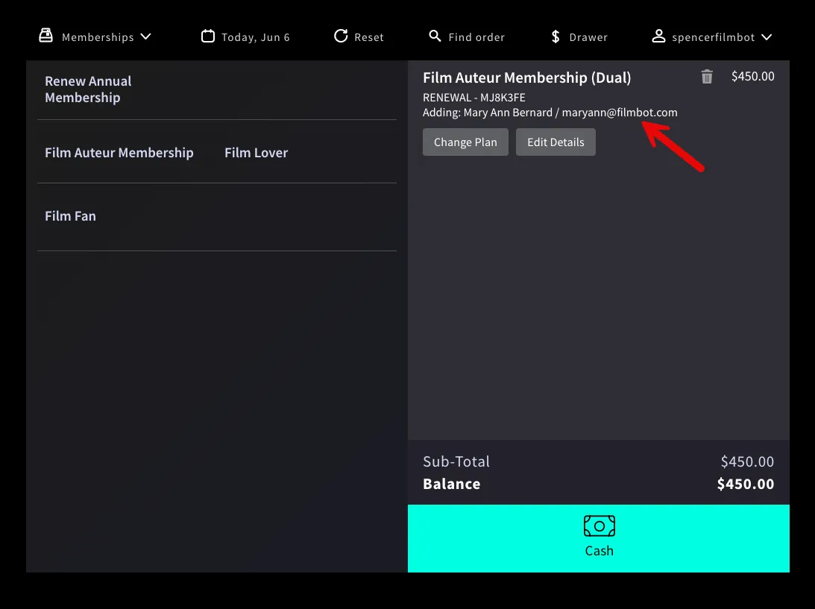815x609 pixels.
Task: Click the dollar sign Drawer icon
Action: 556,37
